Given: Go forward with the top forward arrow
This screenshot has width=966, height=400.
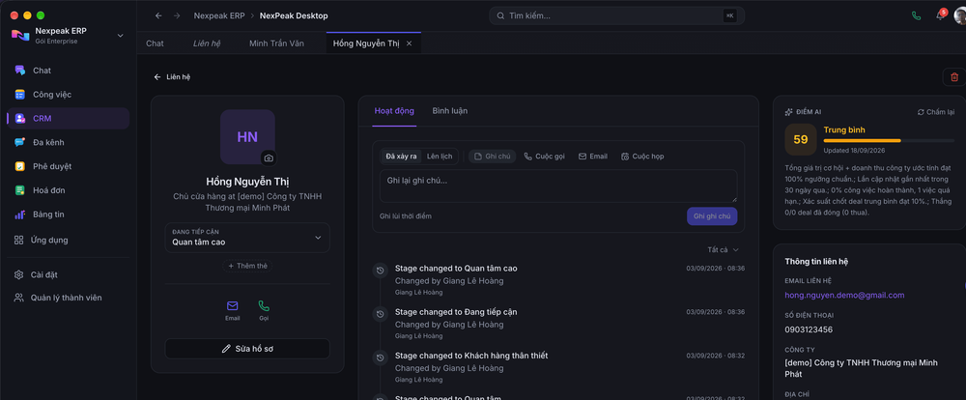Looking at the screenshot, I should (177, 15).
